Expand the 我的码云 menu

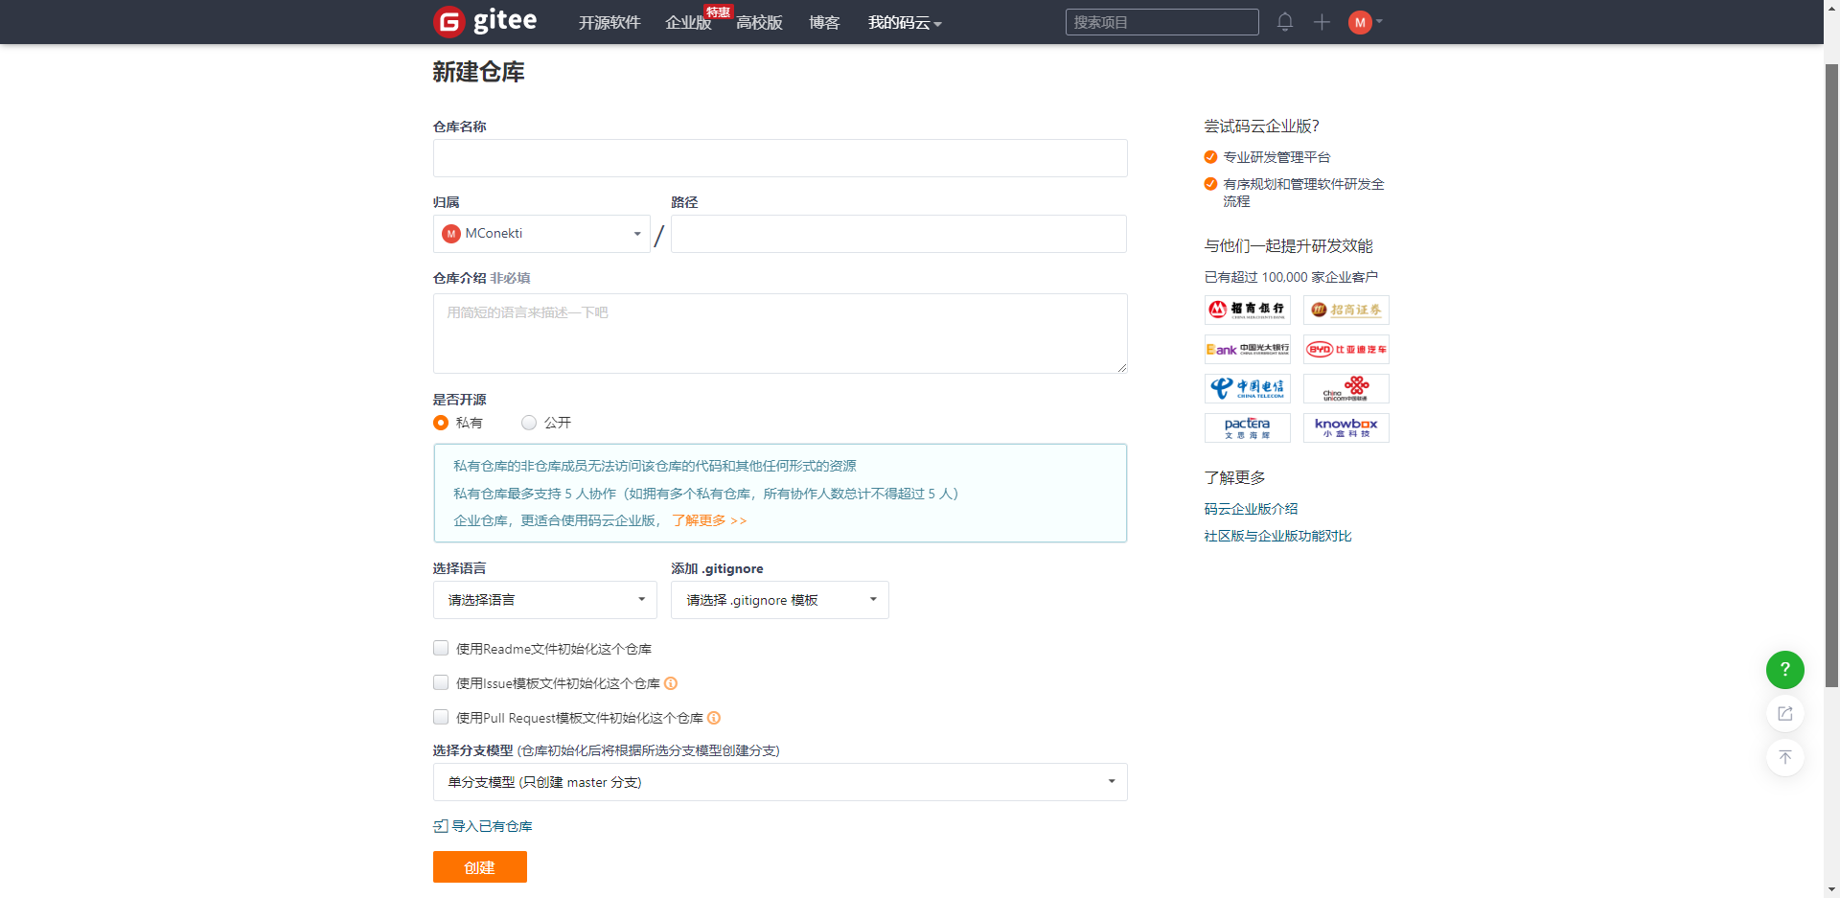tap(905, 22)
